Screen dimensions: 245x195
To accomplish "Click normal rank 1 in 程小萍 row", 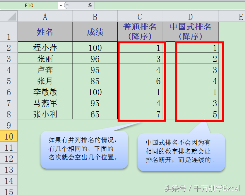I will pyautogui.click(x=140, y=47).
